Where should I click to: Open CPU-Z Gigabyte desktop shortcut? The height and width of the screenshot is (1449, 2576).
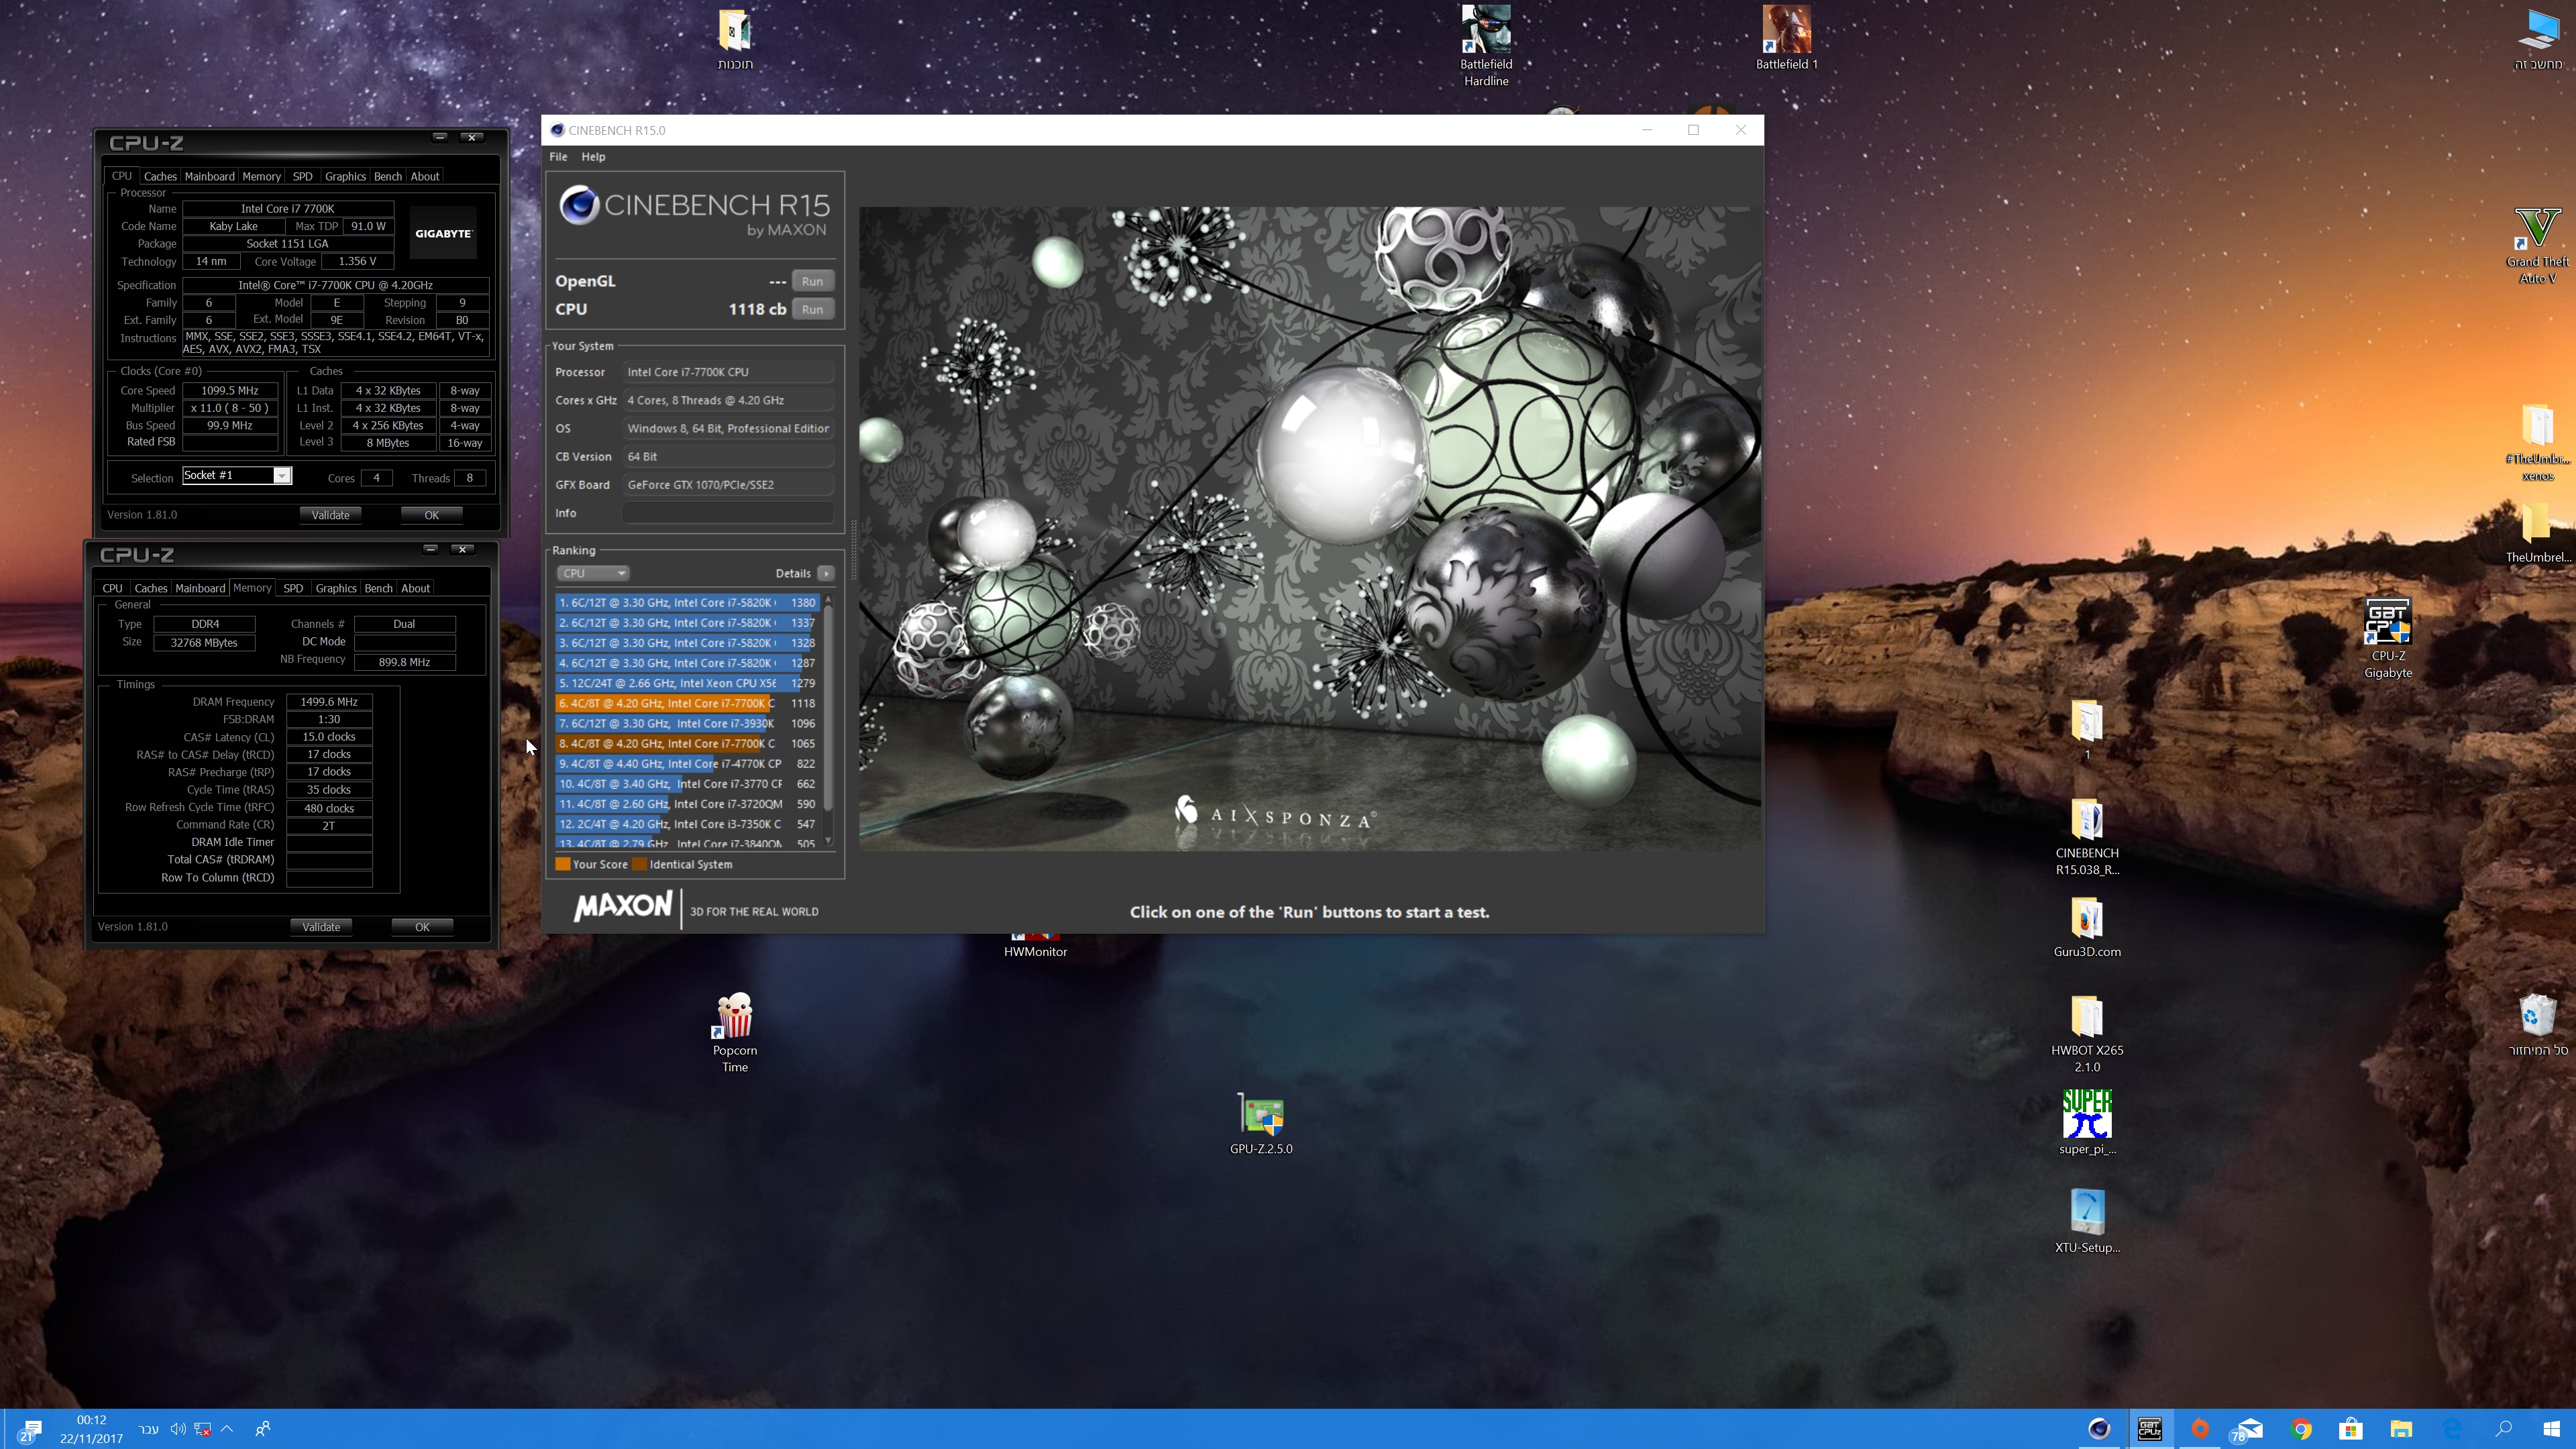(2387, 638)
